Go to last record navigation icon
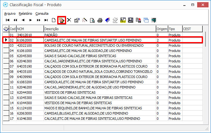The image size is (211, 133). click(46, 20)
